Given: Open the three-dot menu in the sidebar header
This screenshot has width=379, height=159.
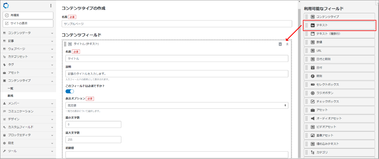Looking at the screenshot, I should click(x=51, y=5).
